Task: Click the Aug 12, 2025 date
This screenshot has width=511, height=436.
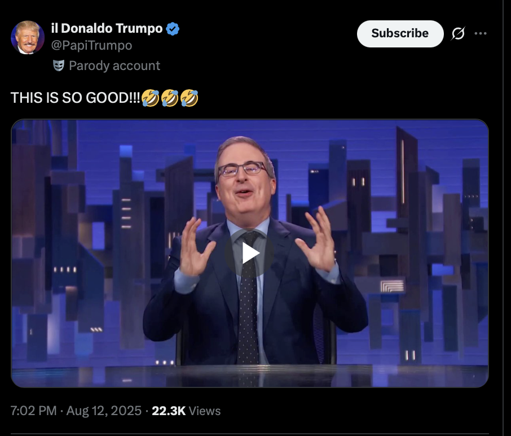Action: pyautogui.click(x=104, y=411)
